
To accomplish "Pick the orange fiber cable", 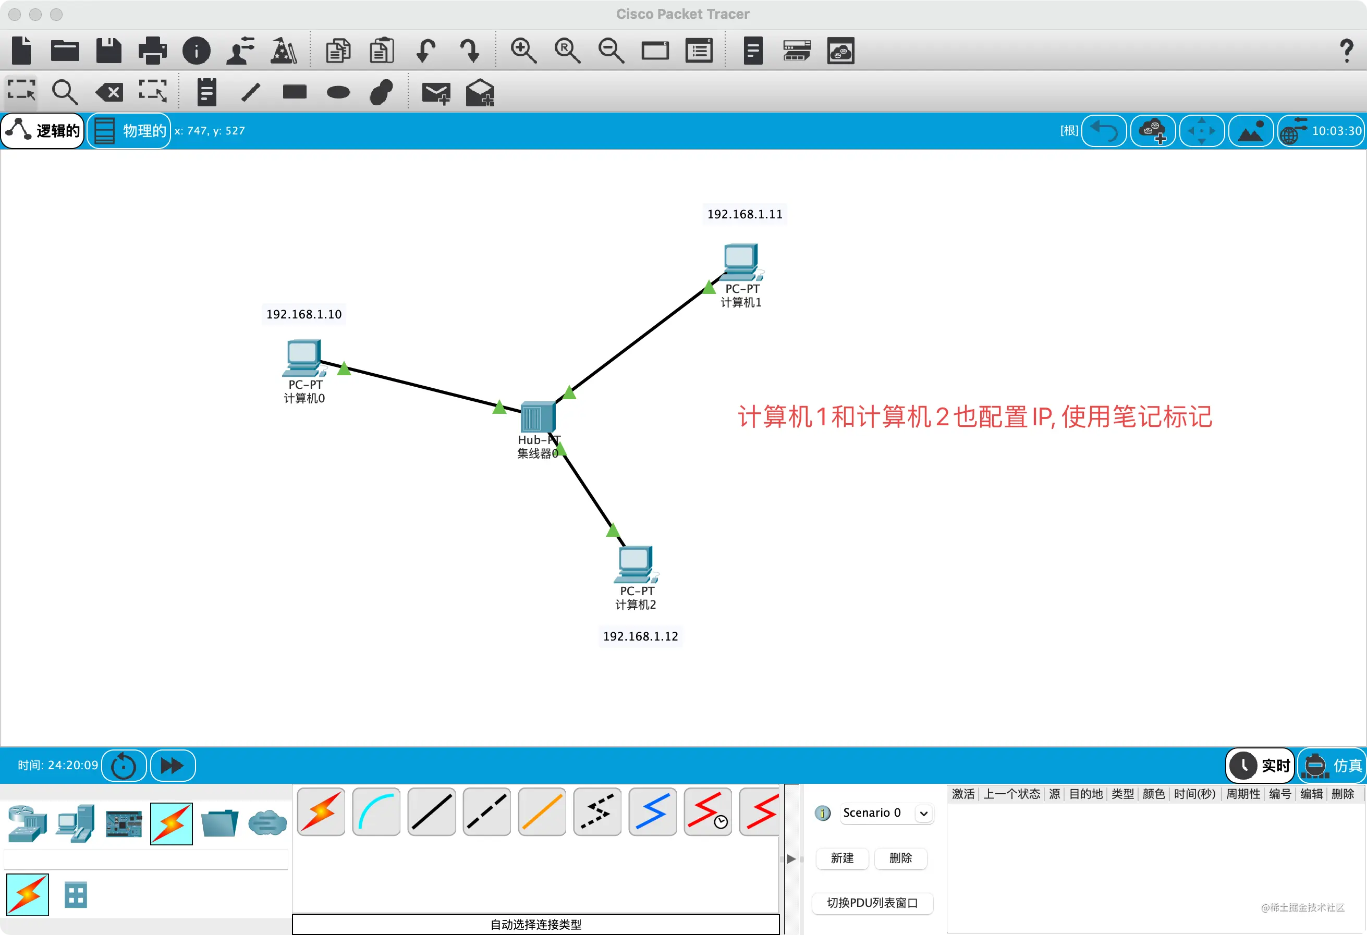I will click(542, 812).
